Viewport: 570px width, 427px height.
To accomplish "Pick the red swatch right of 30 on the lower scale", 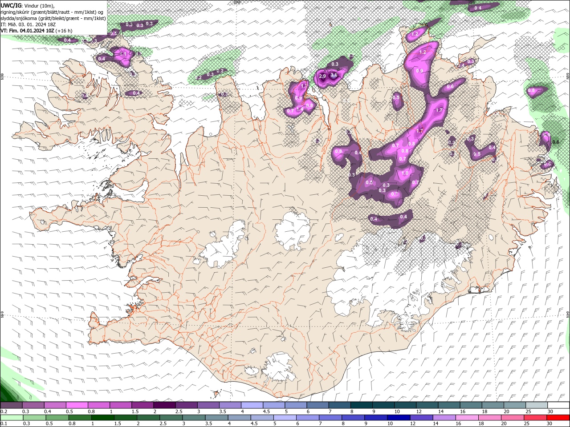I will pyautogui.click(x=558, y=418).
